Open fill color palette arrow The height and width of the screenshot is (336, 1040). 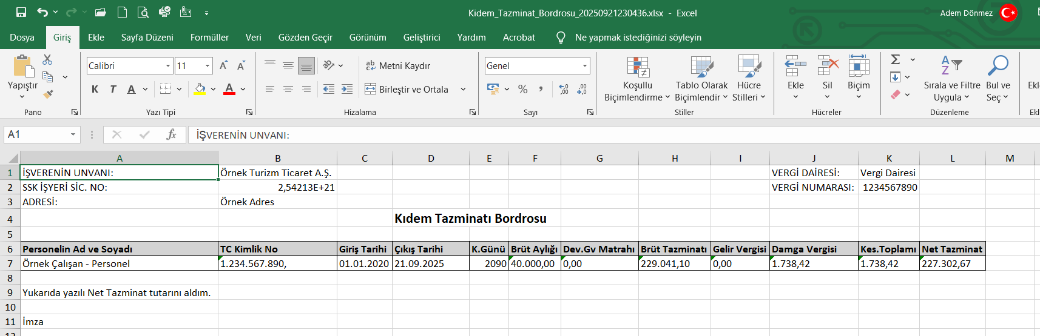click(x=213, y=90)
